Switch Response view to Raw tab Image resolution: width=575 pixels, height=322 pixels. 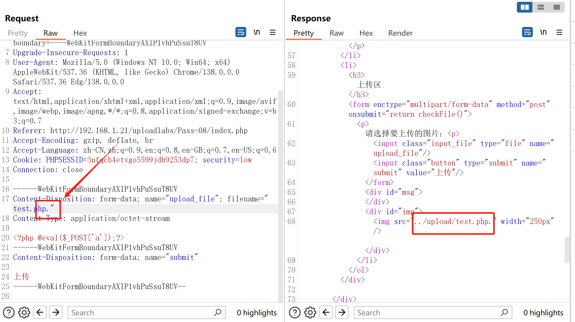click(x=337, y=33)
